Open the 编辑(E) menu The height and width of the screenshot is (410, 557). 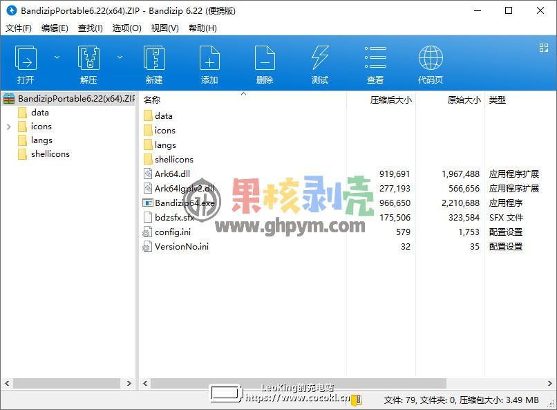click(x=55, y=28)
